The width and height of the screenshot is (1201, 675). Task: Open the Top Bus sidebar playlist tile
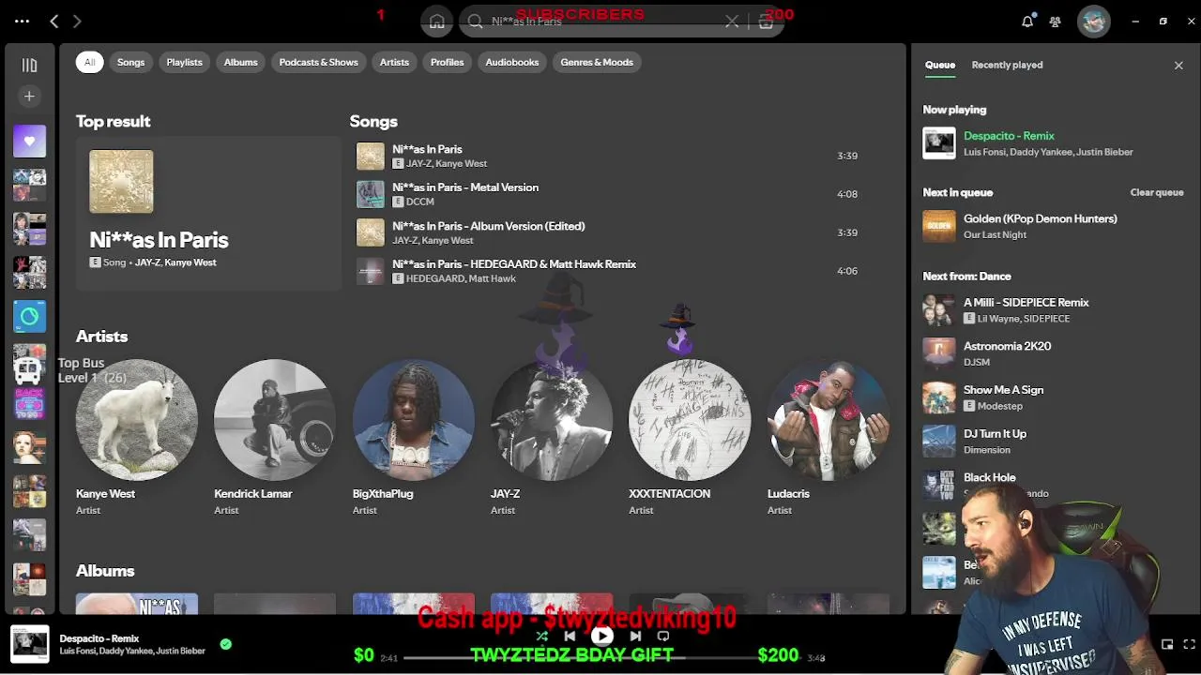(x=29, y=362)
